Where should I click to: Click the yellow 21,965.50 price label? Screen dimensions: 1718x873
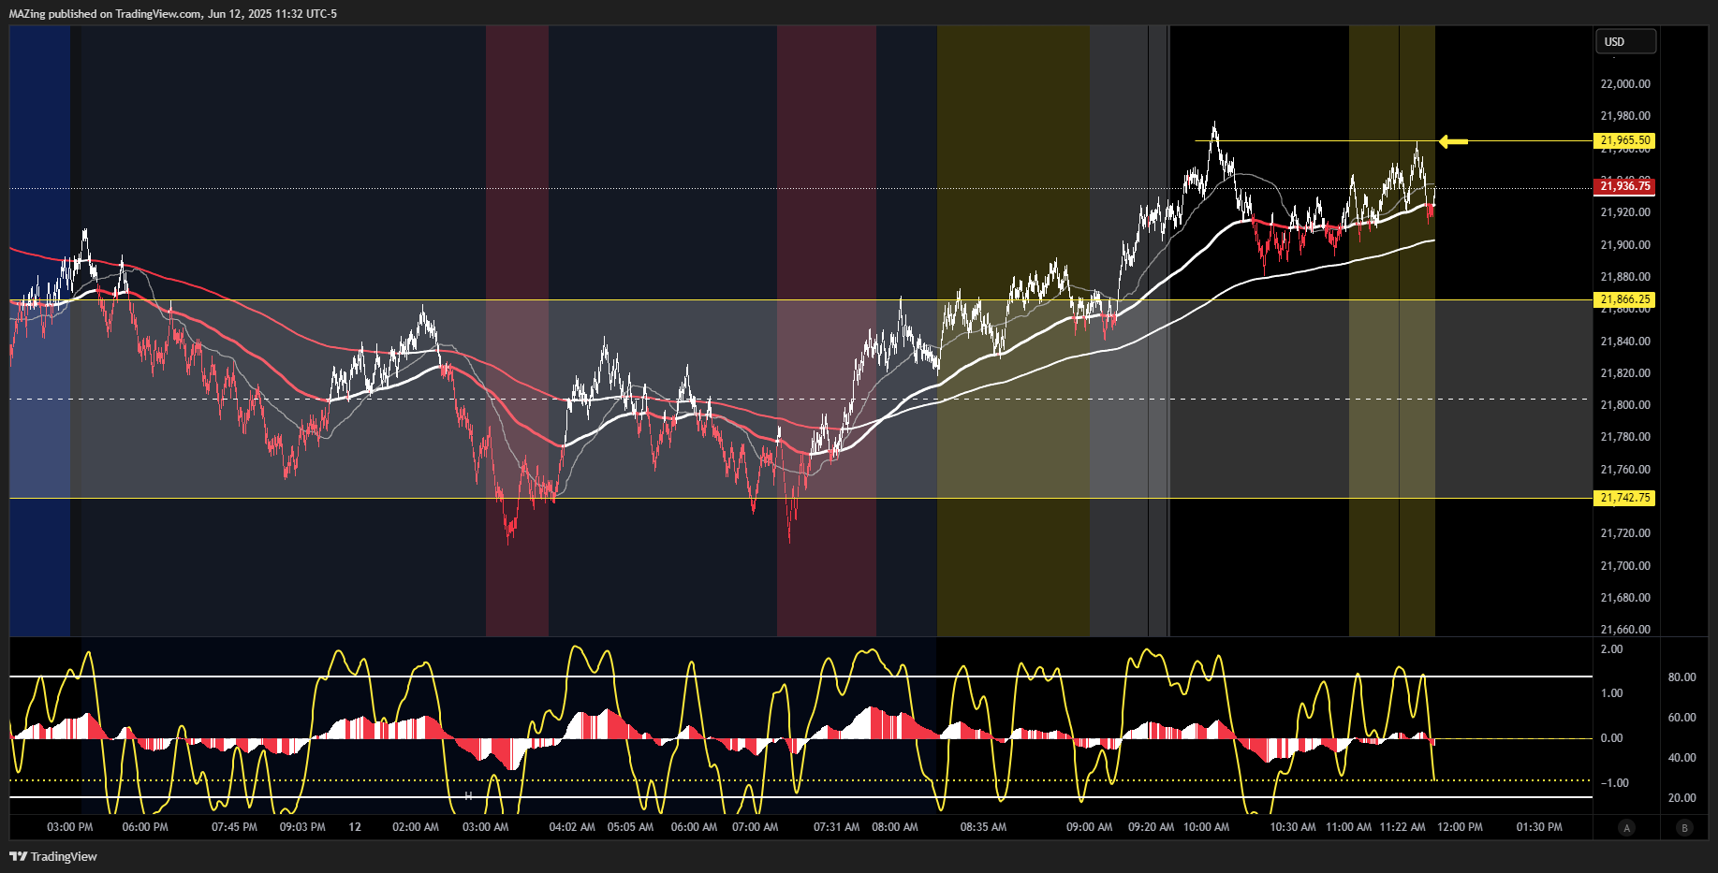point(1624,140)
